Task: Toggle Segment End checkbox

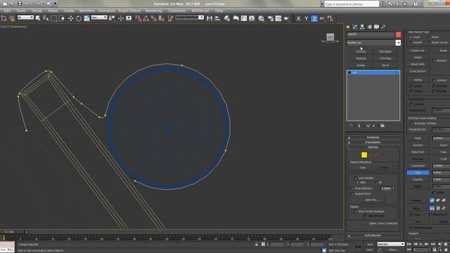Action: pyautogui.click(x=352, y=194)
